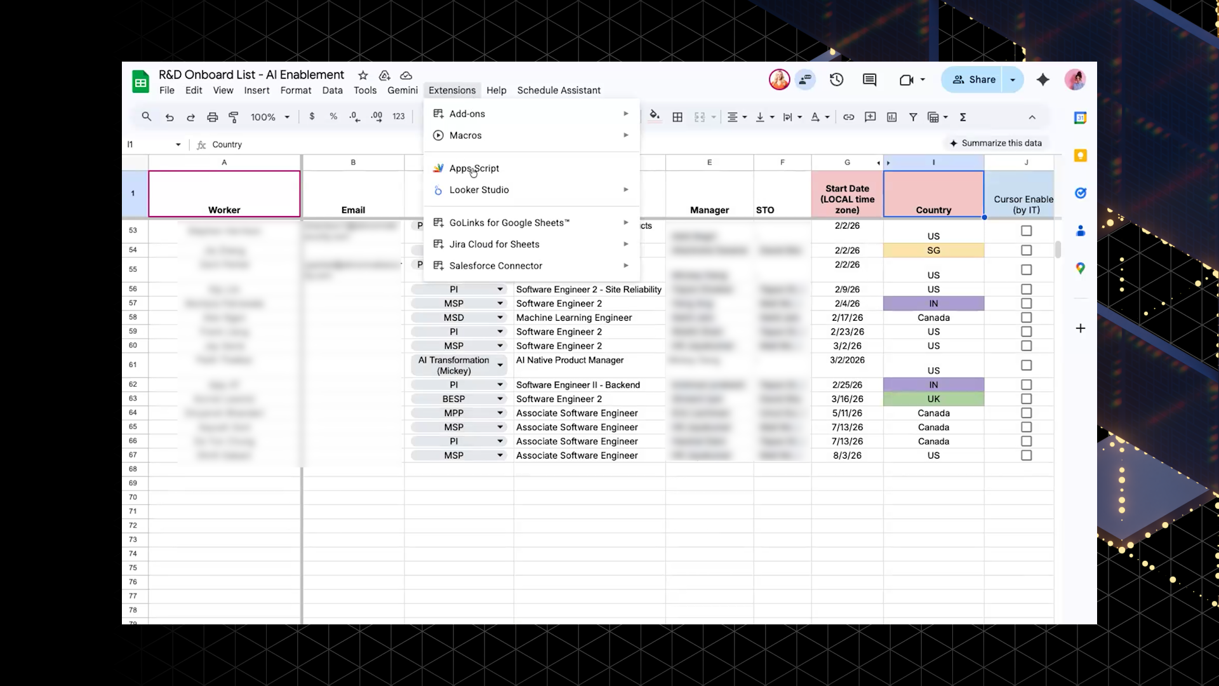This screenshot has height=686, width=1219.
Task: Move document with the folder-drive icon
Action: (x=384, y=75)
